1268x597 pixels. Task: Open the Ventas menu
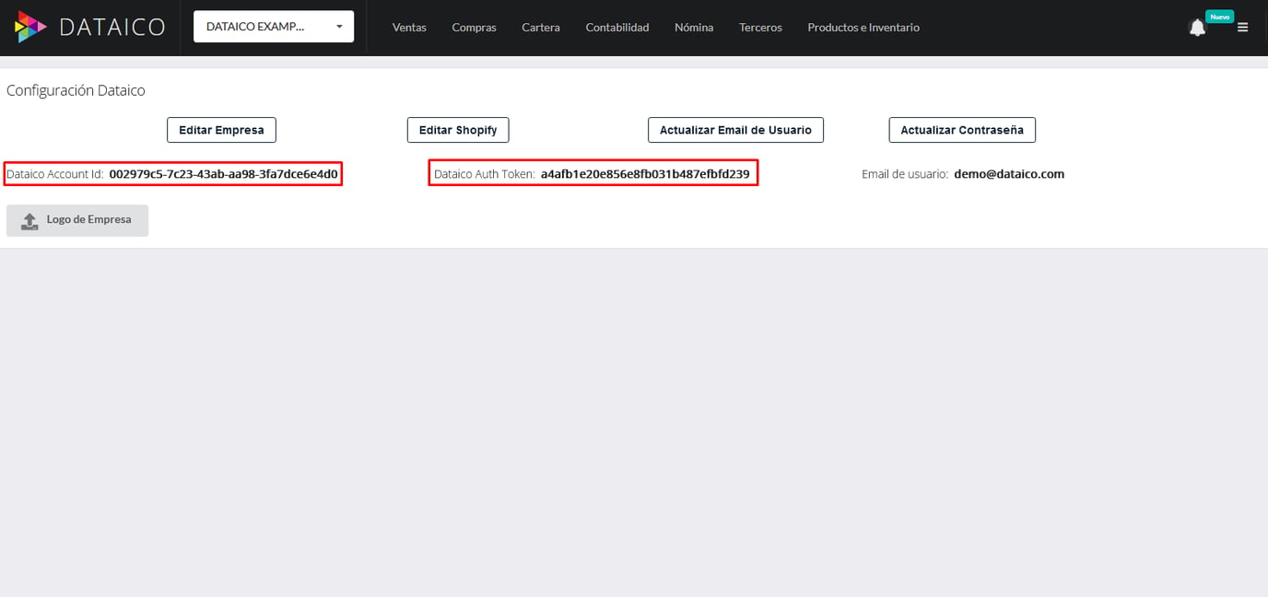[x=409, y=28]
